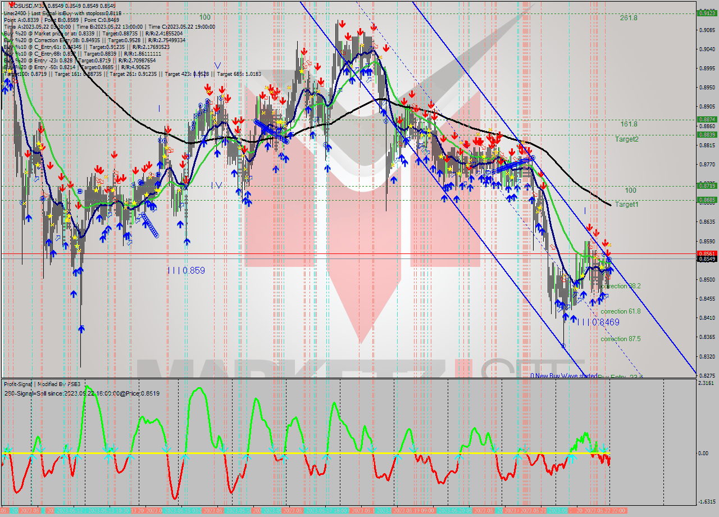The image size is (719, 517).
Task: Click the 0.8275 price axis value
Action: 706,375
